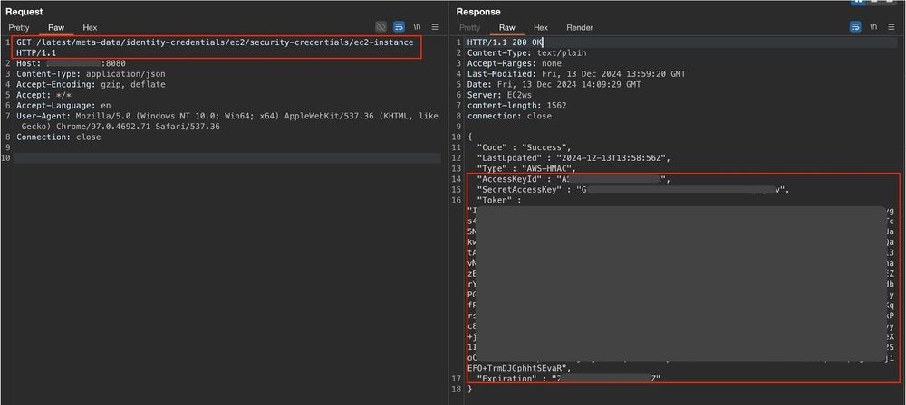Click the '"Expiration"' JSON line
This screenshot has height=405, width=906.
click(568, 379)
